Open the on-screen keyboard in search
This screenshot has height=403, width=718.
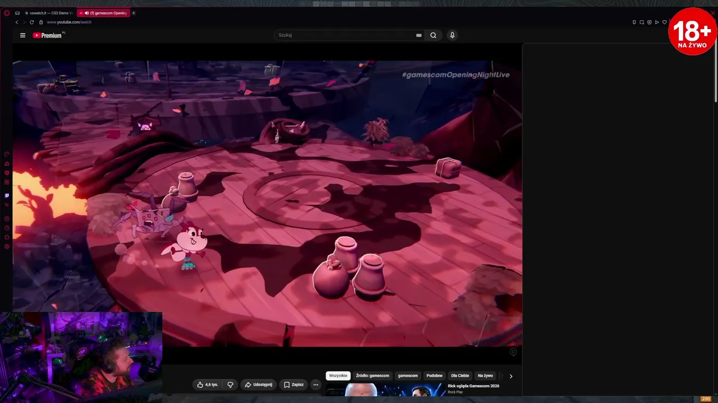[419, 35]
